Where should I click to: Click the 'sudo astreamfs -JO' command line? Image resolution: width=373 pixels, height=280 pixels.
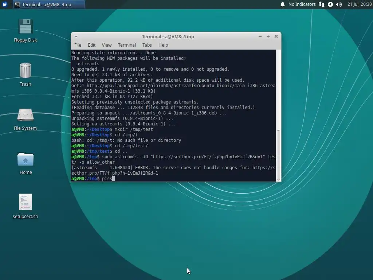point(173,159)
